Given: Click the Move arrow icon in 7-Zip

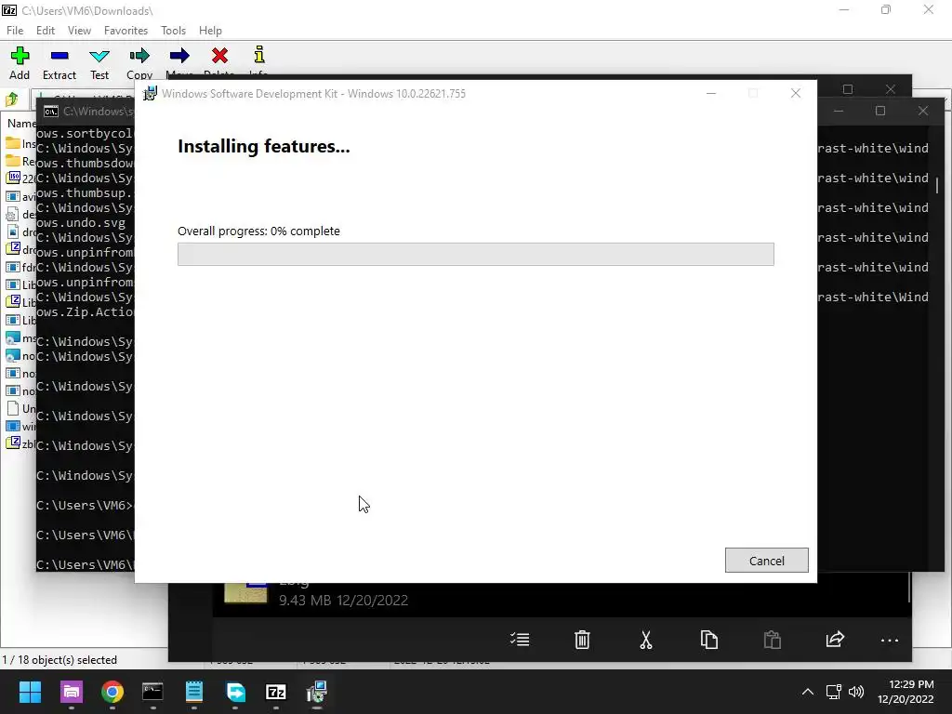Looking at the screenshot, I should coord(179,56).
